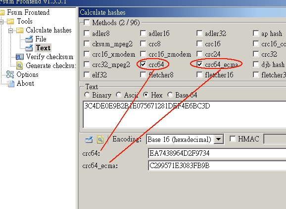Open Options in the tree
286x209 pixels.
tap(27, 74)
